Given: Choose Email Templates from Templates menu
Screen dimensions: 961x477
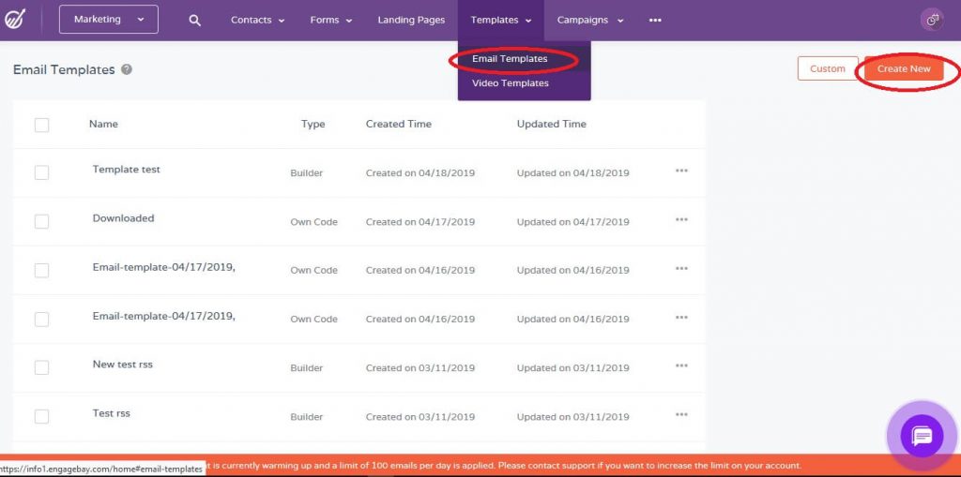Looking at the screenshot, I should pos(510,59).
